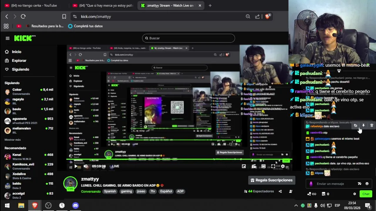Open Coker's channel in Siguiendo list

coord(29,92)
